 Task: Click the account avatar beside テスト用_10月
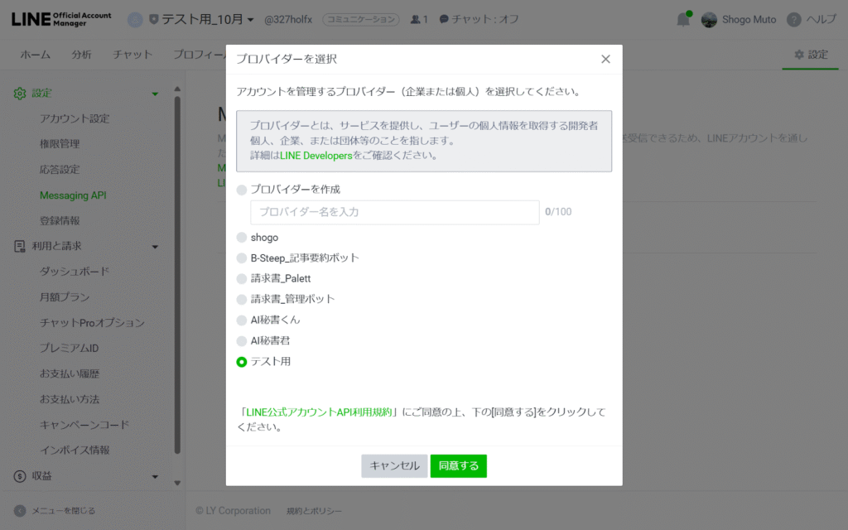135,19
